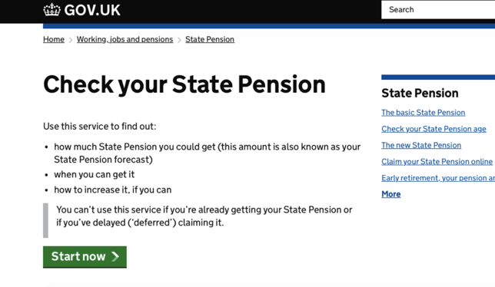
Task: Click the green Start now button
Action: (85, 257)
